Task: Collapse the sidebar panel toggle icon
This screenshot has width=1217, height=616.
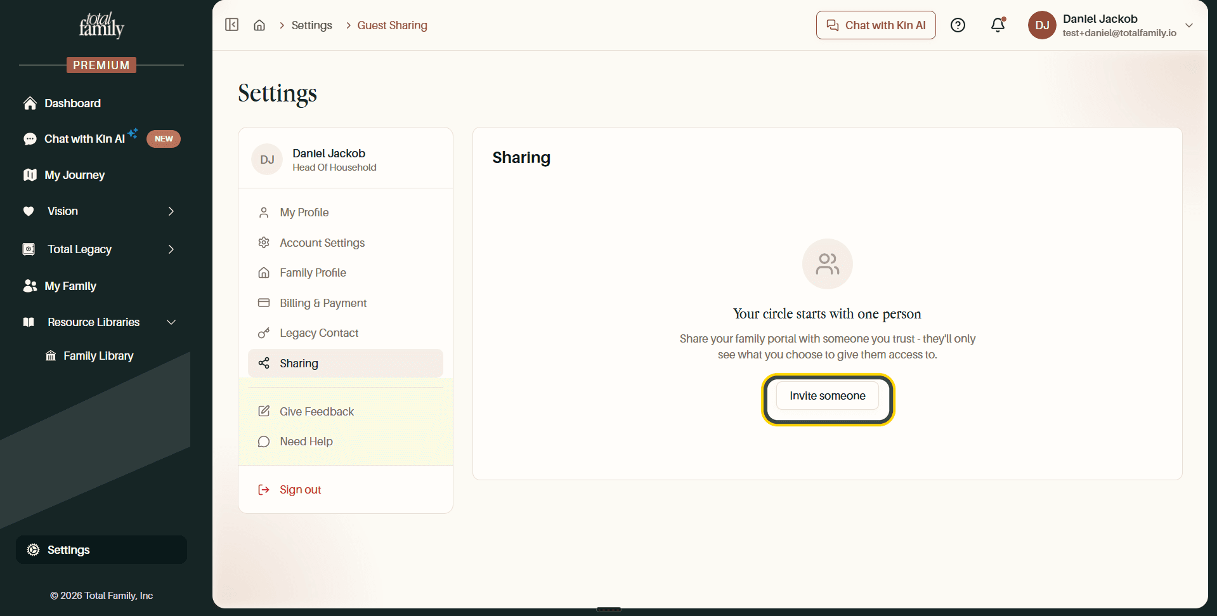Action: pyautogui.click(x=232, y=25)
